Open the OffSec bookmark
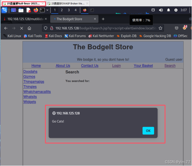192x166 pixels. (x=181, y=36)
